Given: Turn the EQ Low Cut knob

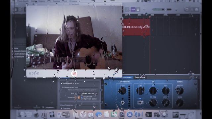Looking at the screenshot, I should pyautogui.click(x=166, y=102).
